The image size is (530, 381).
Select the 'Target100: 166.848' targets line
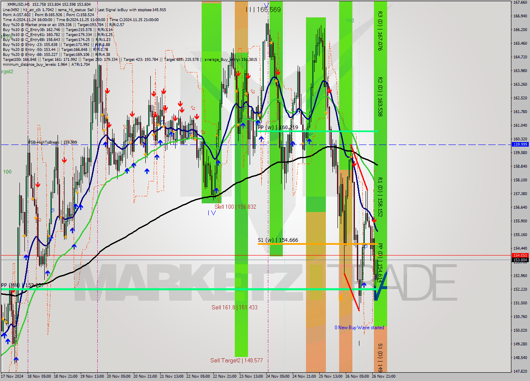pyautogui.click(x=130, y=60)
